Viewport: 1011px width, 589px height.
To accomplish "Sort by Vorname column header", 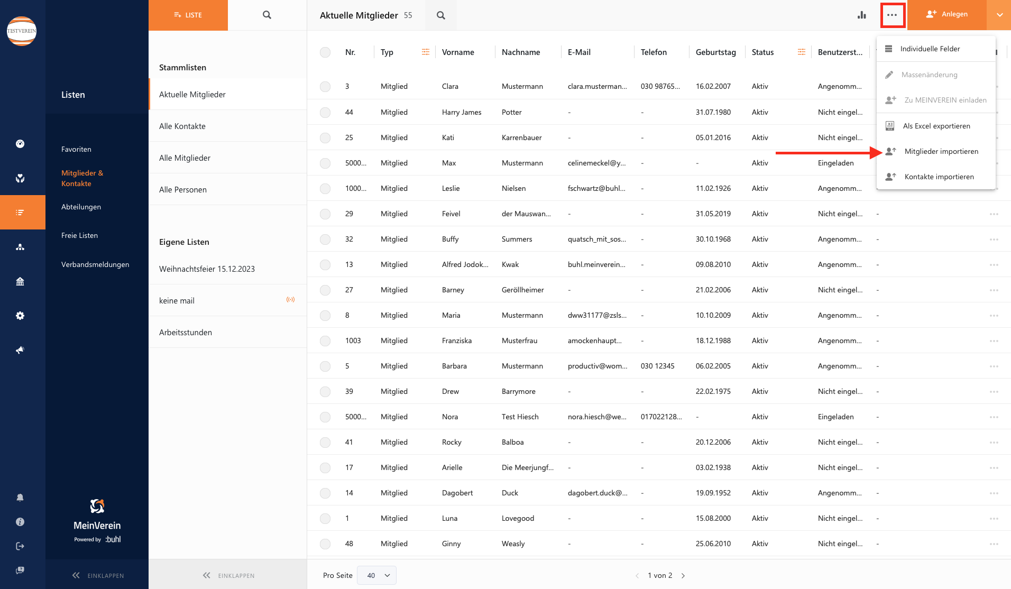I will tap(458, 52).
